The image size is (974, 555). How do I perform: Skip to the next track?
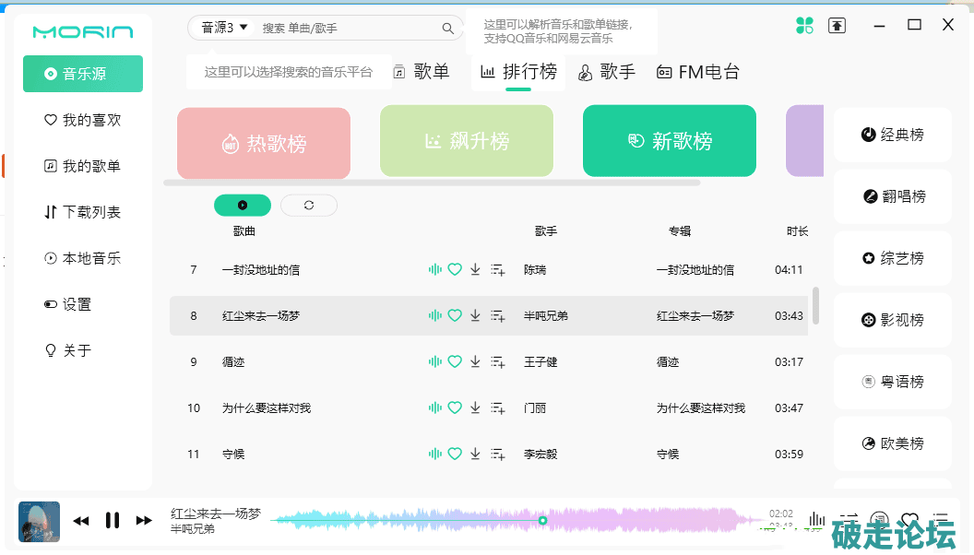[144, 521]
